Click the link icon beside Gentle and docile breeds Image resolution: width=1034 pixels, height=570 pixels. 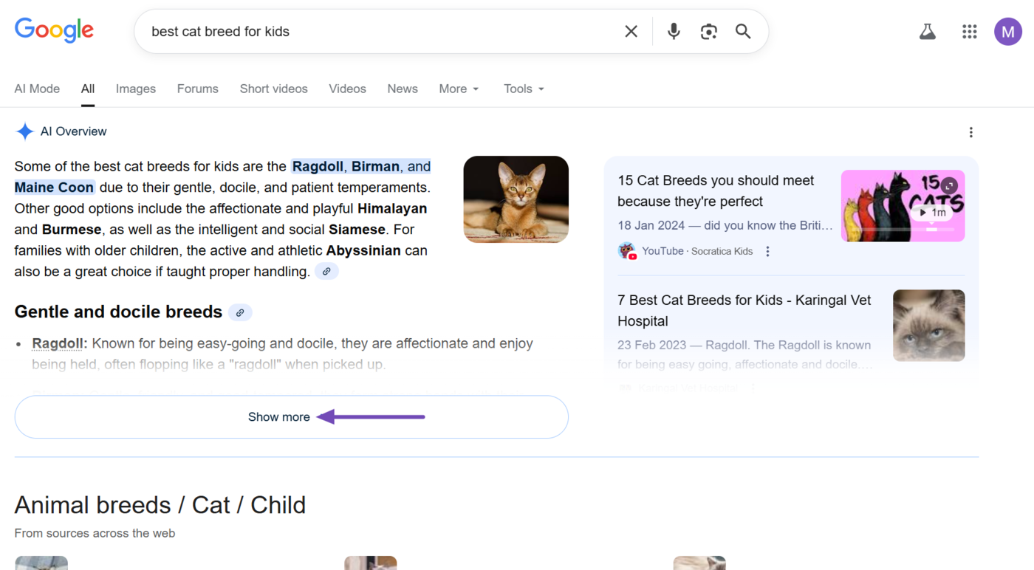239,312
